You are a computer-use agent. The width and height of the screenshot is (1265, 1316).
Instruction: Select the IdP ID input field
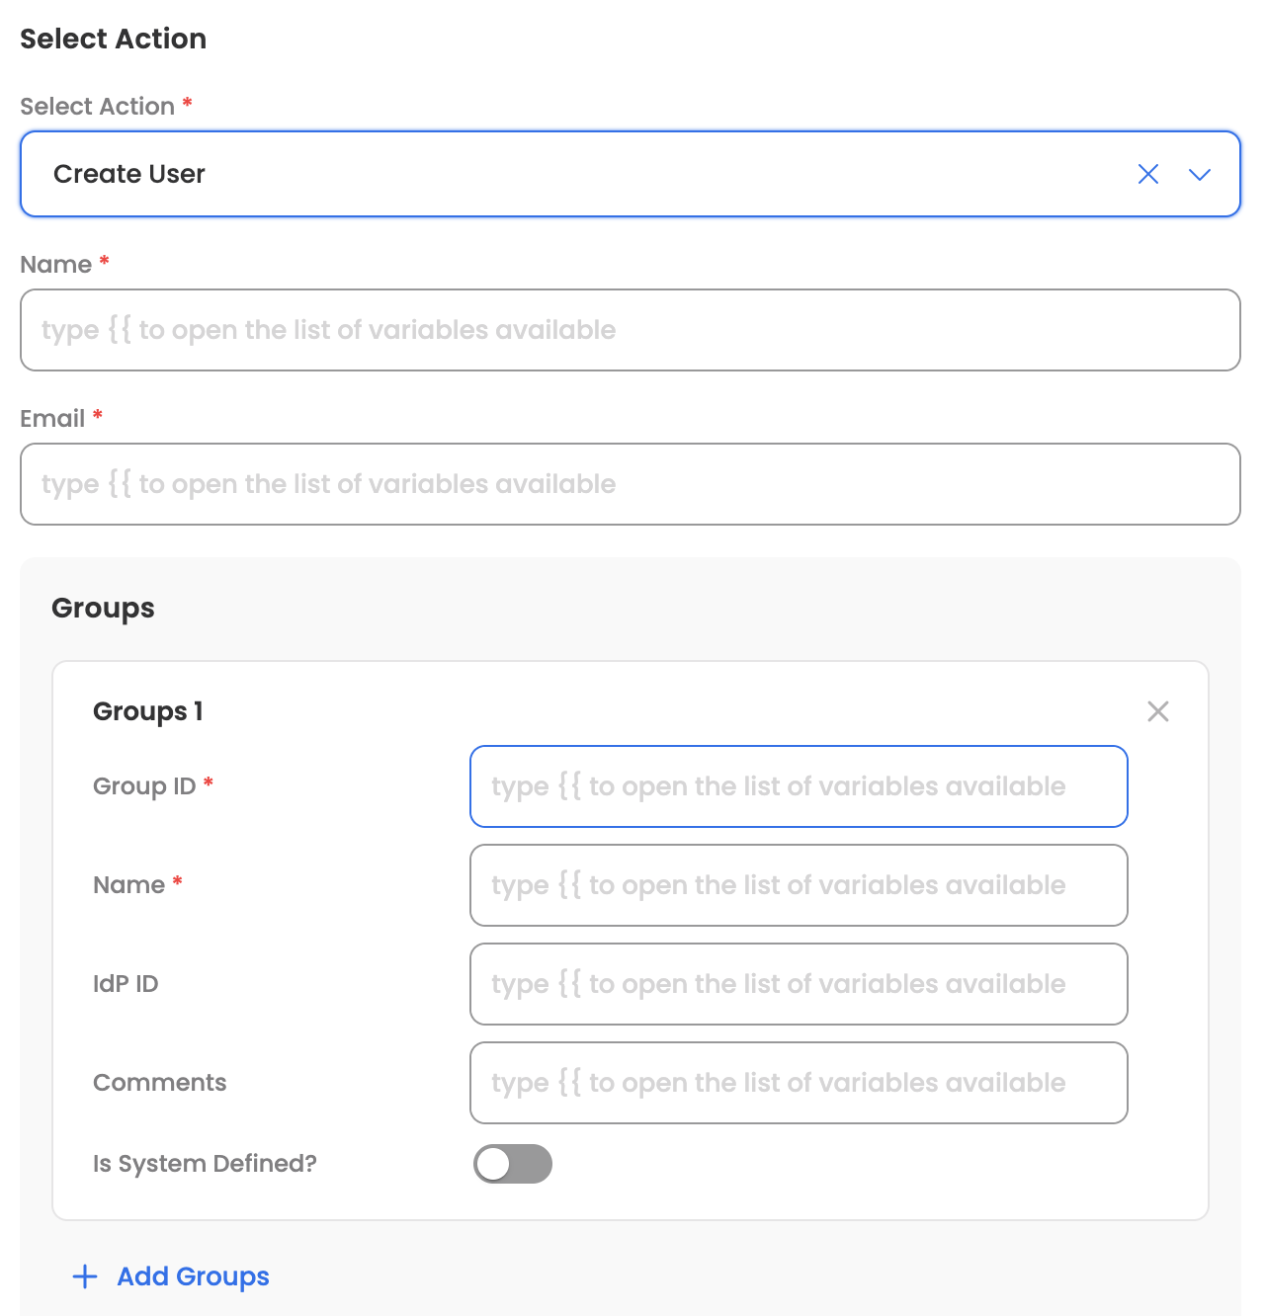[799, 984]
